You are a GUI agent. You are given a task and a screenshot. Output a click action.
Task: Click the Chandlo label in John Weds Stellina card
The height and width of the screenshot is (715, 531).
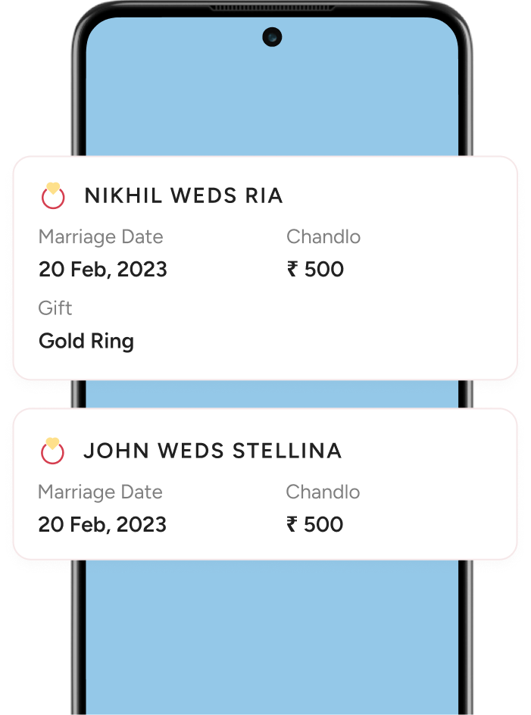[x=323, y=492]
